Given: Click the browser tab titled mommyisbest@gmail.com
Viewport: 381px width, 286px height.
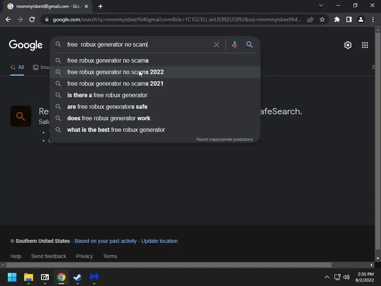Looking at the screenshot, I should point(48,6).
